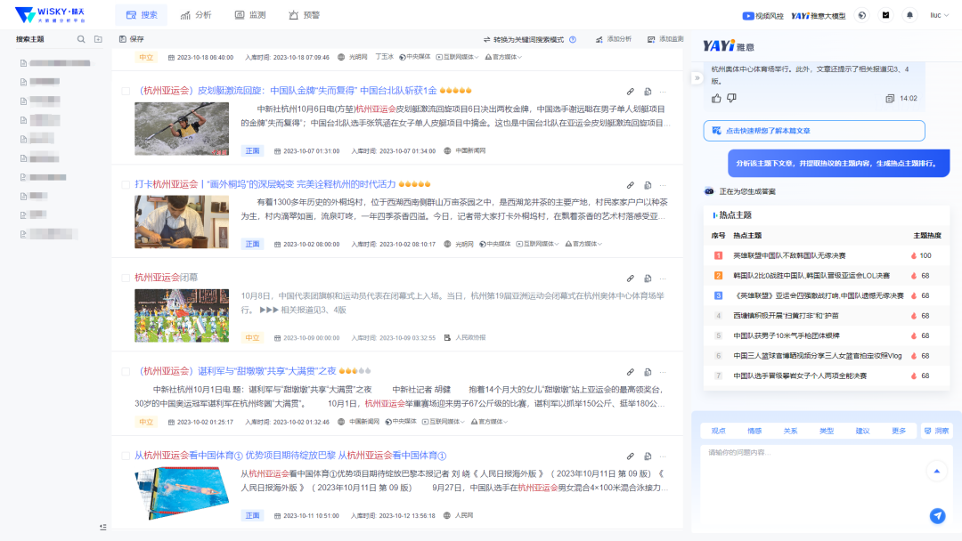Click 点击快速帮您了解本篇文章 button
This screenshot has height=541, width=962.
[813, 131]
